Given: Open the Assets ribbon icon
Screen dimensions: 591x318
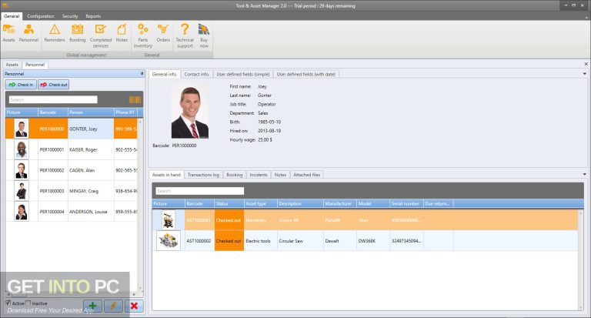Looking at the screenshot, I should point(8,32).
